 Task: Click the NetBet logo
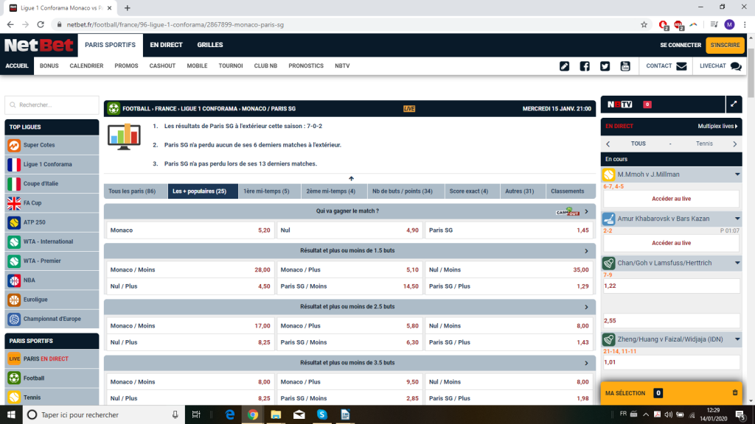38,45
